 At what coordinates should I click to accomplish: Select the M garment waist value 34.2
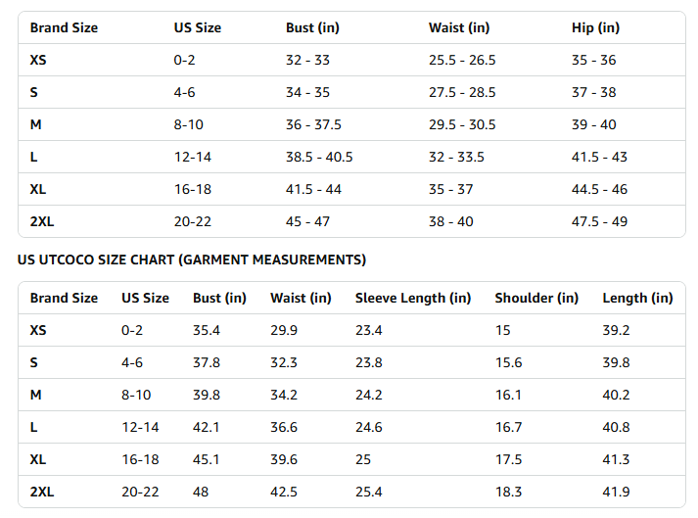tap(284, 395)
